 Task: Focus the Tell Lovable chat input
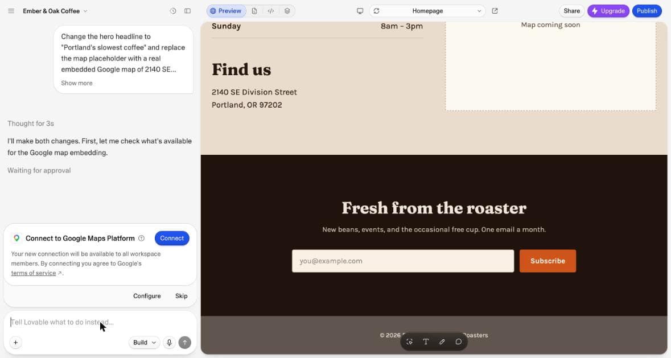click(99, 322)
